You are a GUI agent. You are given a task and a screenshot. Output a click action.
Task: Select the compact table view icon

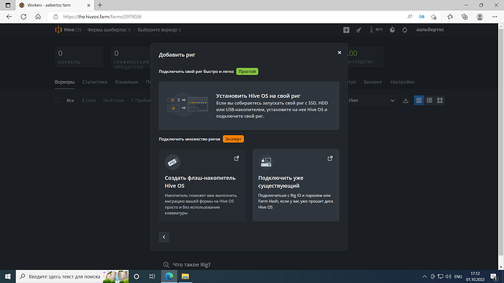tap(429, 101)
